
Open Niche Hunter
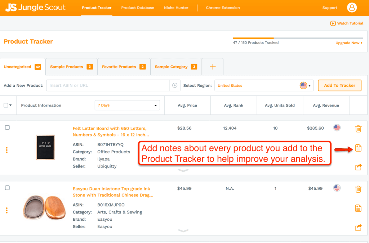coord(176,8)
